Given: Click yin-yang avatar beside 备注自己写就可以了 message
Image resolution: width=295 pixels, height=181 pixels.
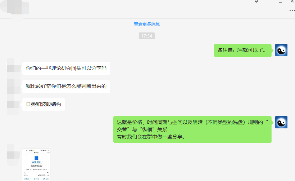Looking at the screenshot, I should [281, 50].
